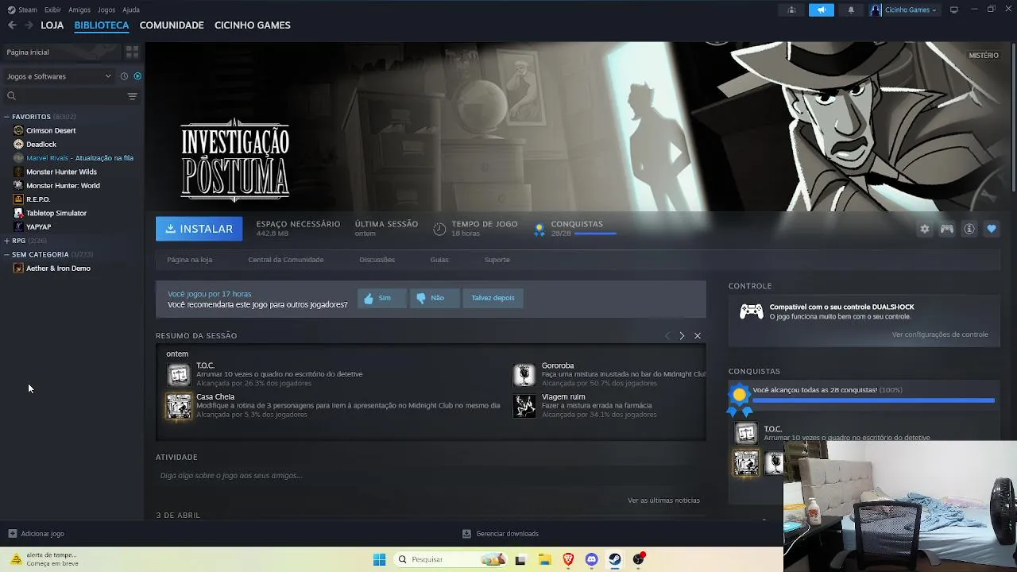Go to LOJA tab

(52, 25)
